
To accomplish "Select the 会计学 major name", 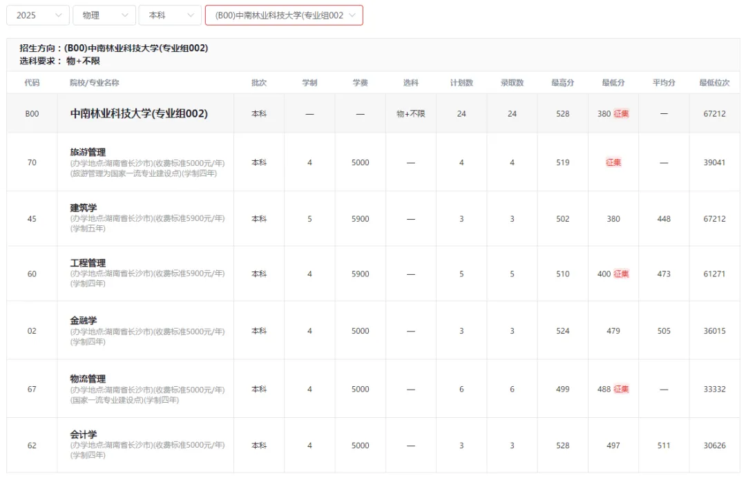I will (x=84, y=434).
